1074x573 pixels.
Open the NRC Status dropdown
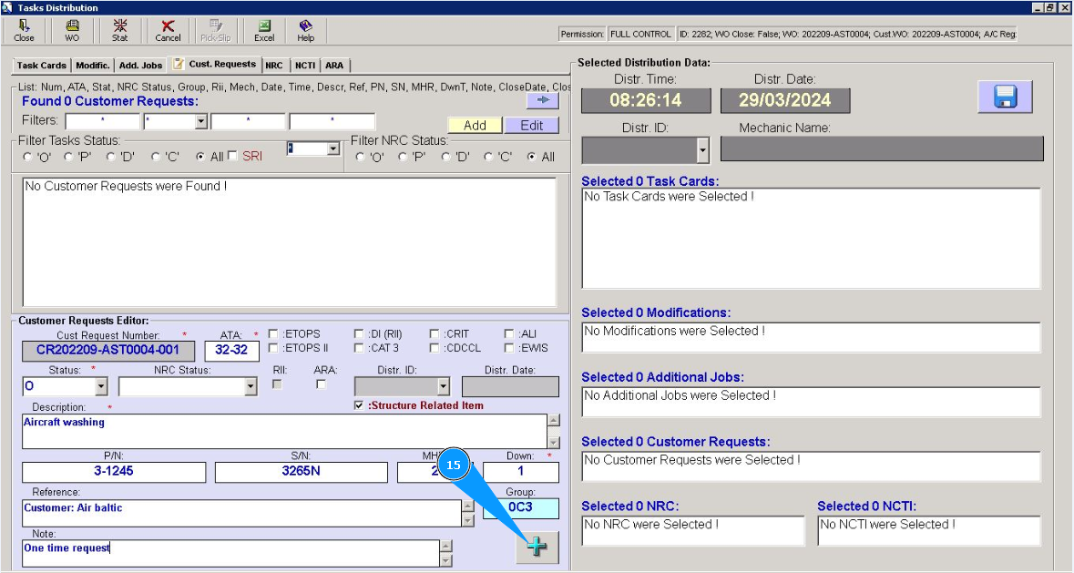[x=251, y=387]
